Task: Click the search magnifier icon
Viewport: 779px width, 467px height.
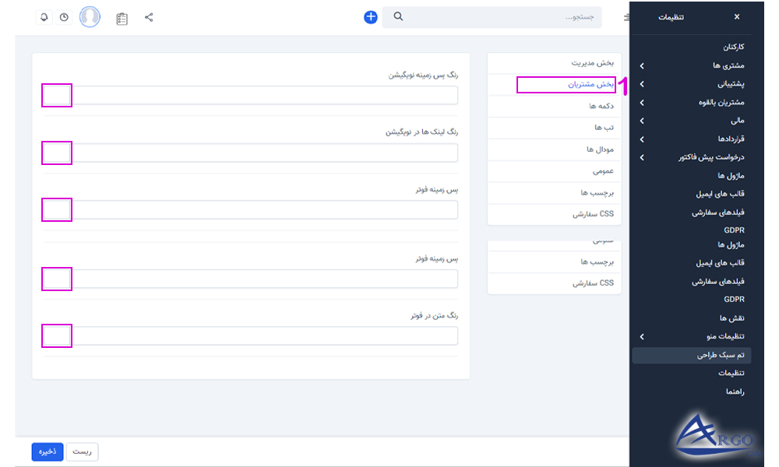Action: [x=397, y=16]
